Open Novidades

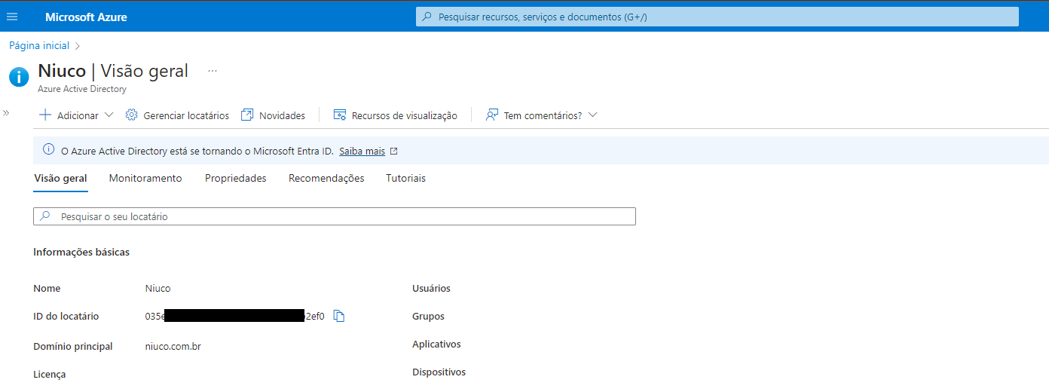[x=282, y=116]
